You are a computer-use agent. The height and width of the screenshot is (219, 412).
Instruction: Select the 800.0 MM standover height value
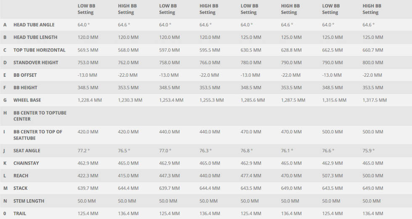point(373,62)
